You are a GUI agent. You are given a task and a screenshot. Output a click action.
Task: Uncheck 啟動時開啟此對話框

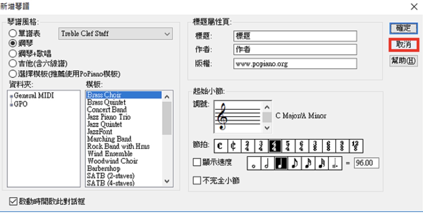point(13,201)
